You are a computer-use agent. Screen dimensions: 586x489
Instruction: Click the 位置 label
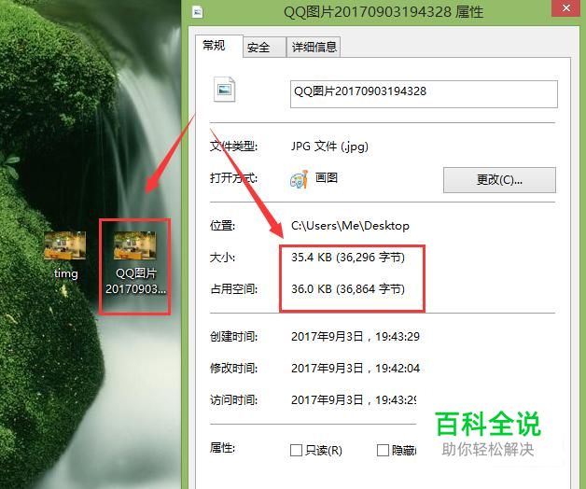pyautogui.click(x=222, y=226)
